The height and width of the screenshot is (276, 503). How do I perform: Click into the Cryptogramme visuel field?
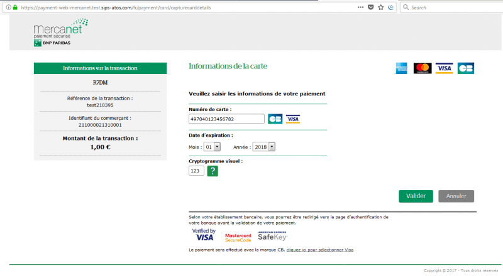196,171
